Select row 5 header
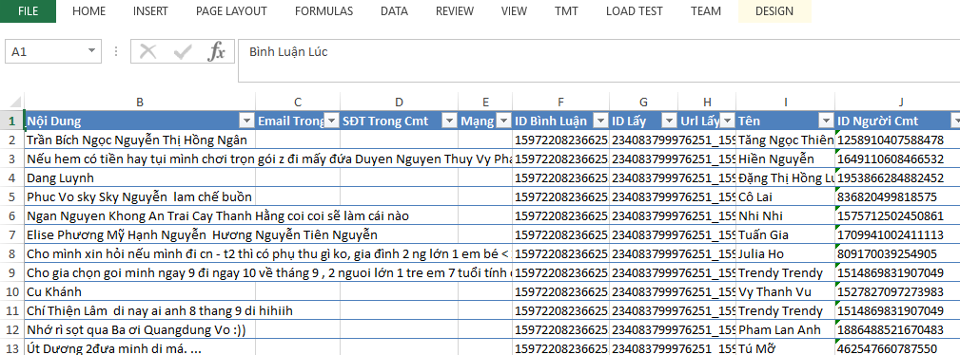 (11, 196)
